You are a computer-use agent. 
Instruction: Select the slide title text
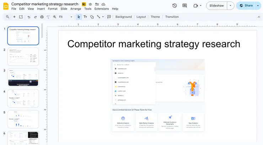[x=154, y=44]
